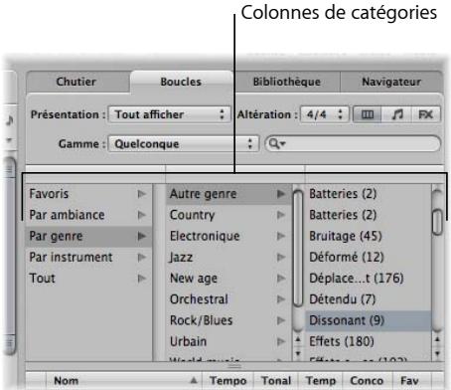Expand the 'Par ambiance' row arrow
Screen dimensions: 451x390
pos(142,215)
